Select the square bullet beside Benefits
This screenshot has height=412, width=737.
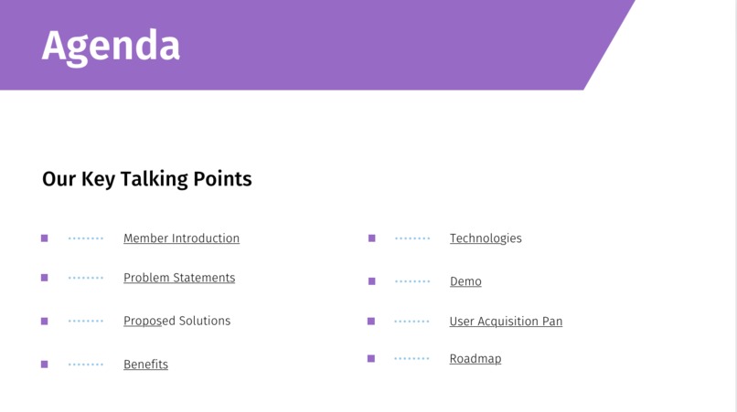[44, 364]
